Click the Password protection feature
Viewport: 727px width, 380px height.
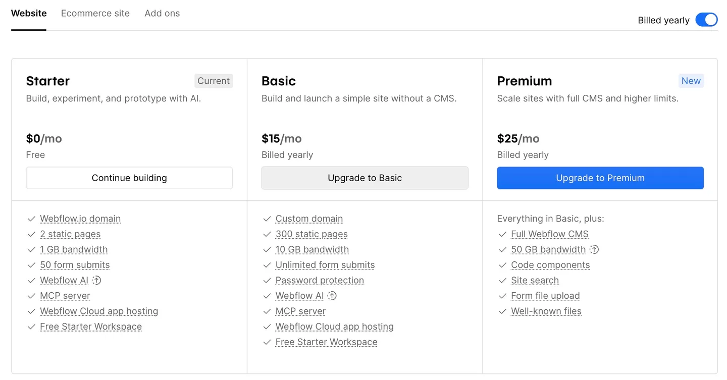320,280
